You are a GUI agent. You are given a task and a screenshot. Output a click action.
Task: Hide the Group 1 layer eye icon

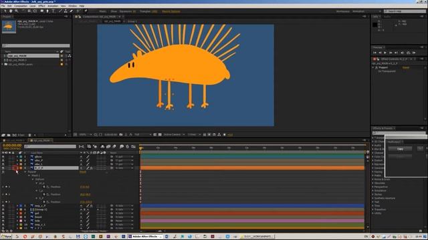(3, 209)
